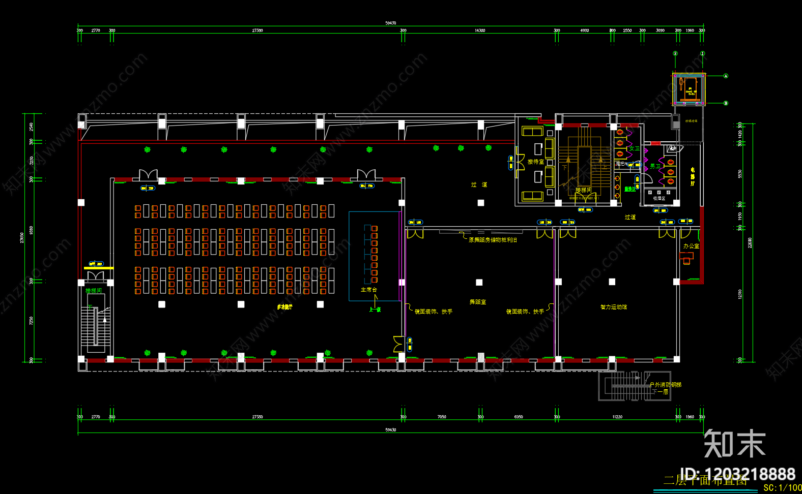This screenshot has width=802, height=494.
Task: Select the SC:1/100 scale text
Action: pos(782,487)
